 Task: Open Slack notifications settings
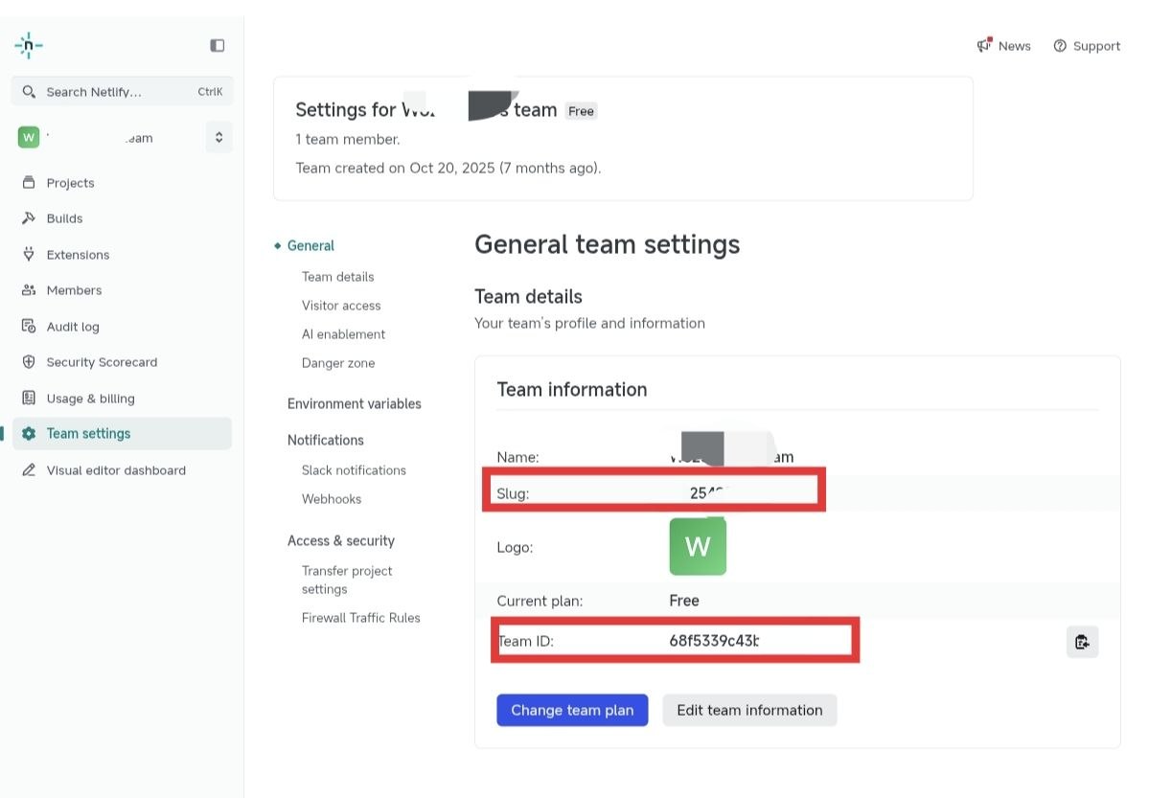[x=354, y=469]
